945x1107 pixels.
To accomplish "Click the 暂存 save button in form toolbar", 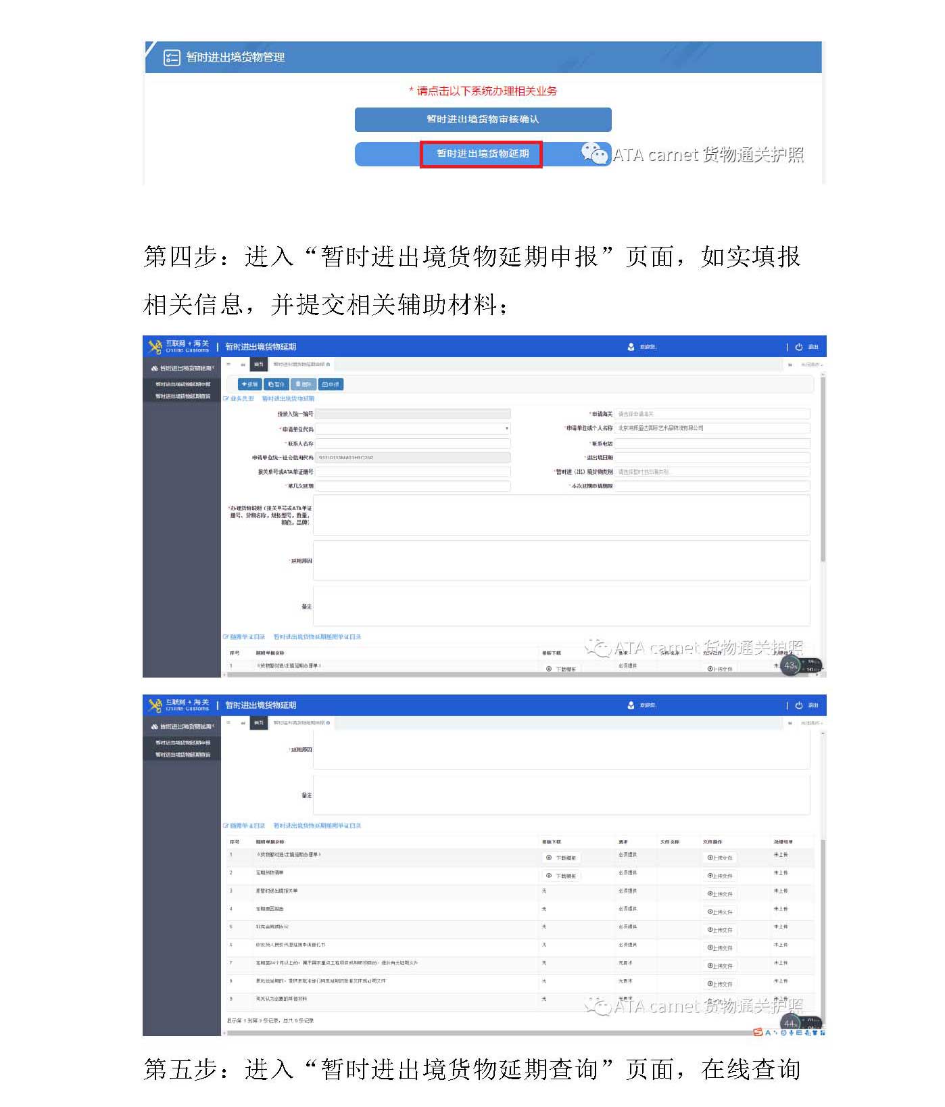I will pos(276,384).
